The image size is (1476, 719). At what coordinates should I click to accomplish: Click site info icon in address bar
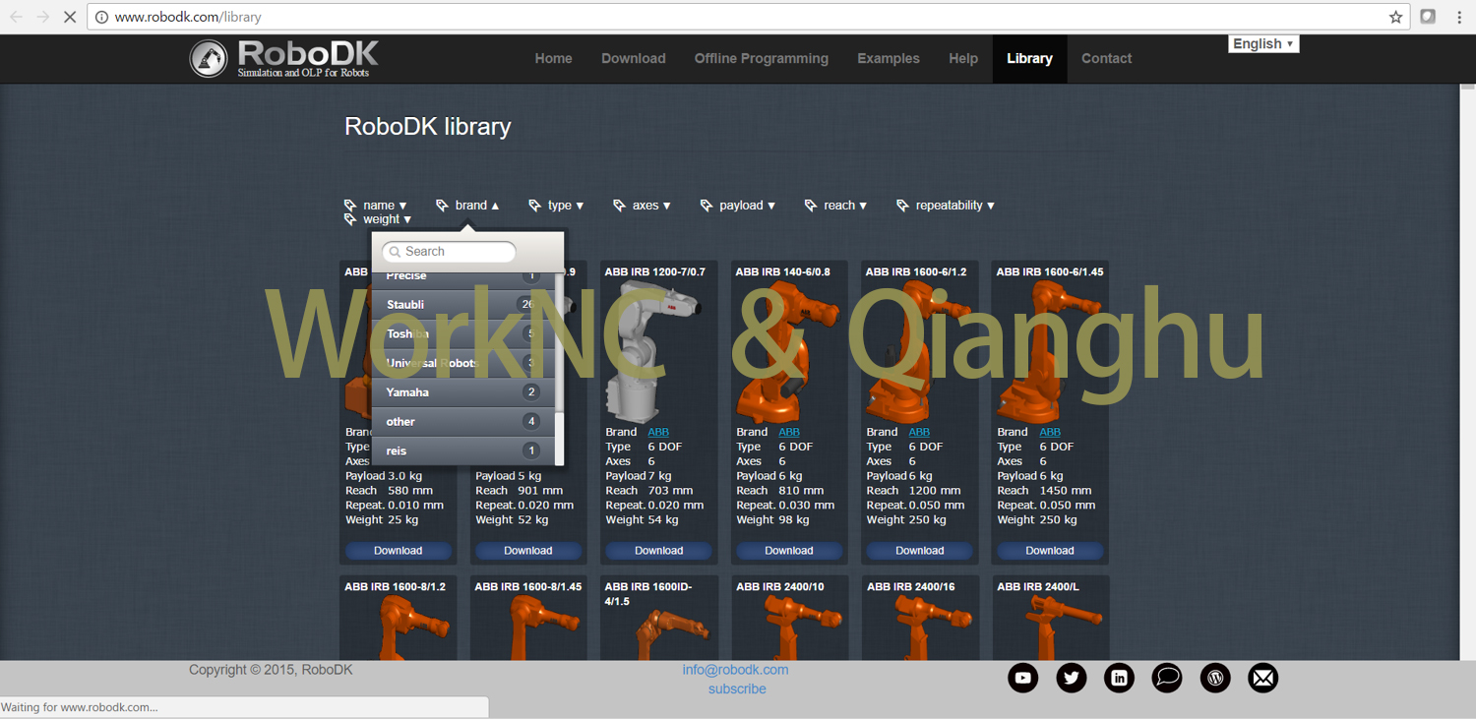101,17
